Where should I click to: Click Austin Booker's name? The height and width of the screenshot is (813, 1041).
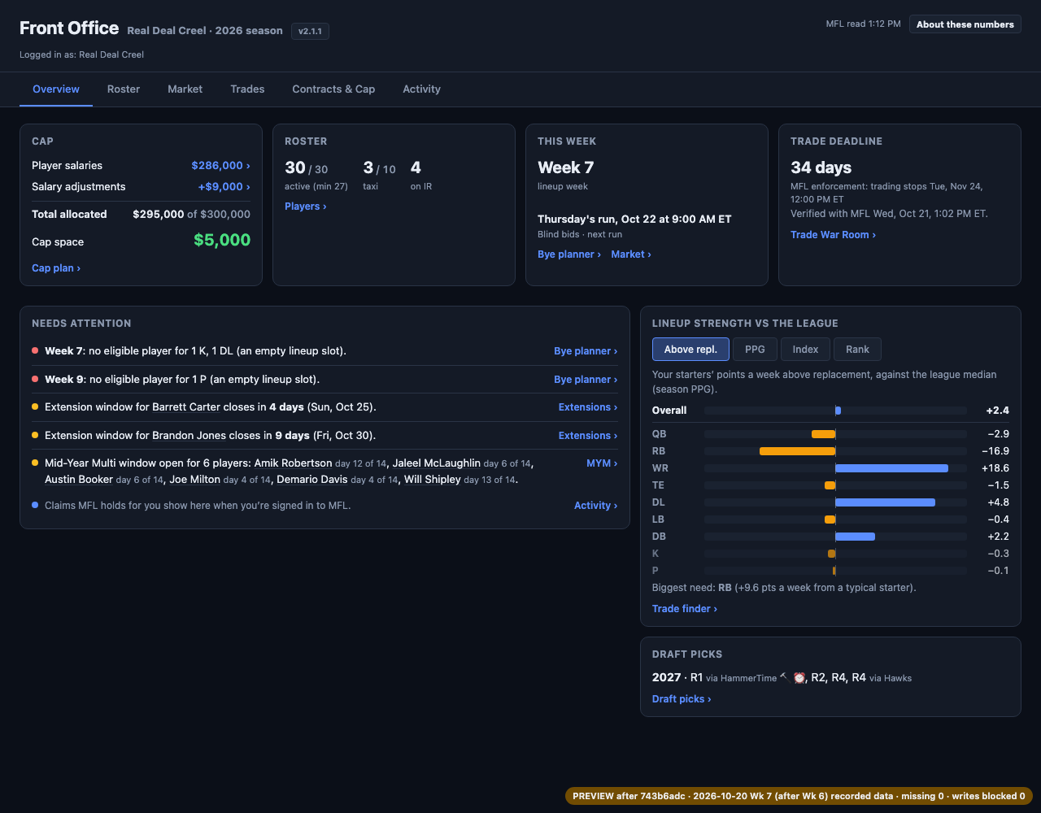coord(79,480)
